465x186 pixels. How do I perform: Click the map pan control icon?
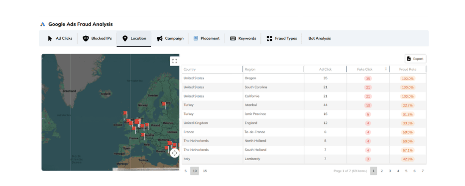(175, 153)
